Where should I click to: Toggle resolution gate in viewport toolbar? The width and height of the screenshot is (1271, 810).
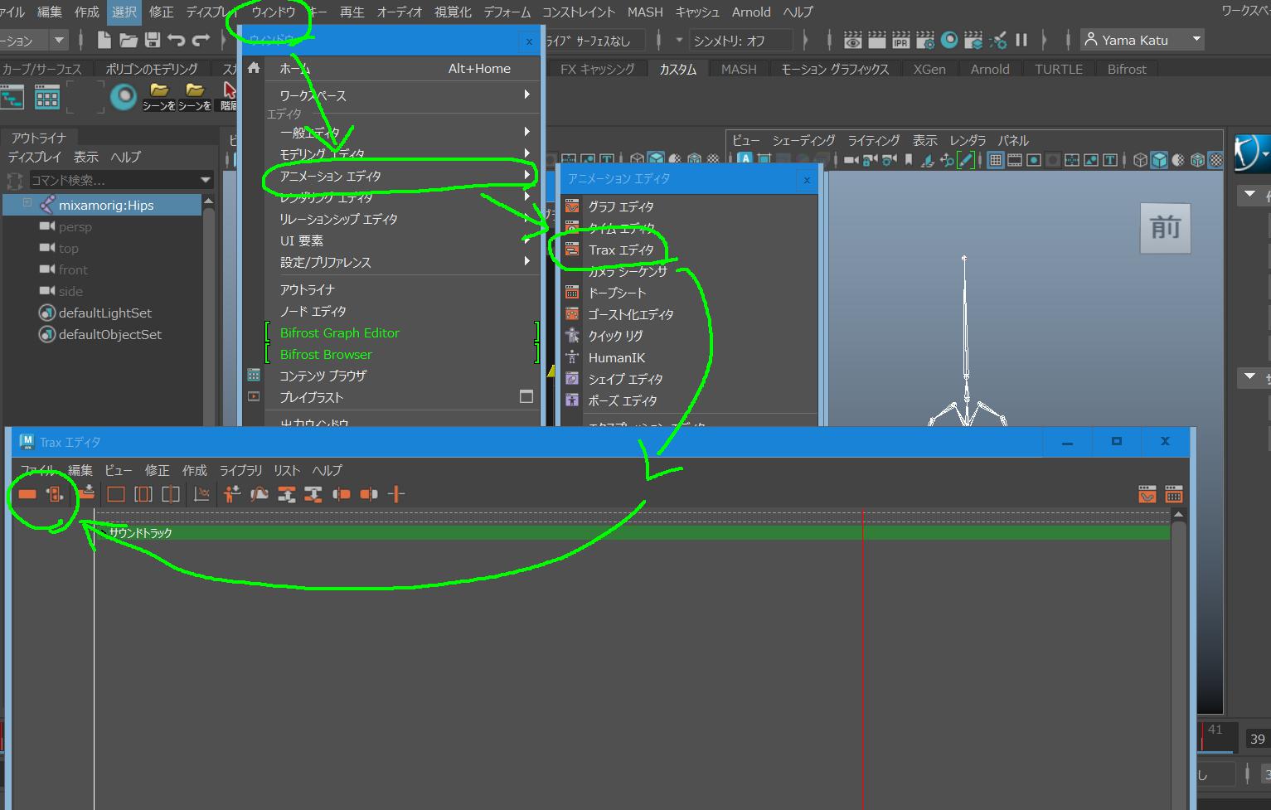click(x=1034, y=160)
